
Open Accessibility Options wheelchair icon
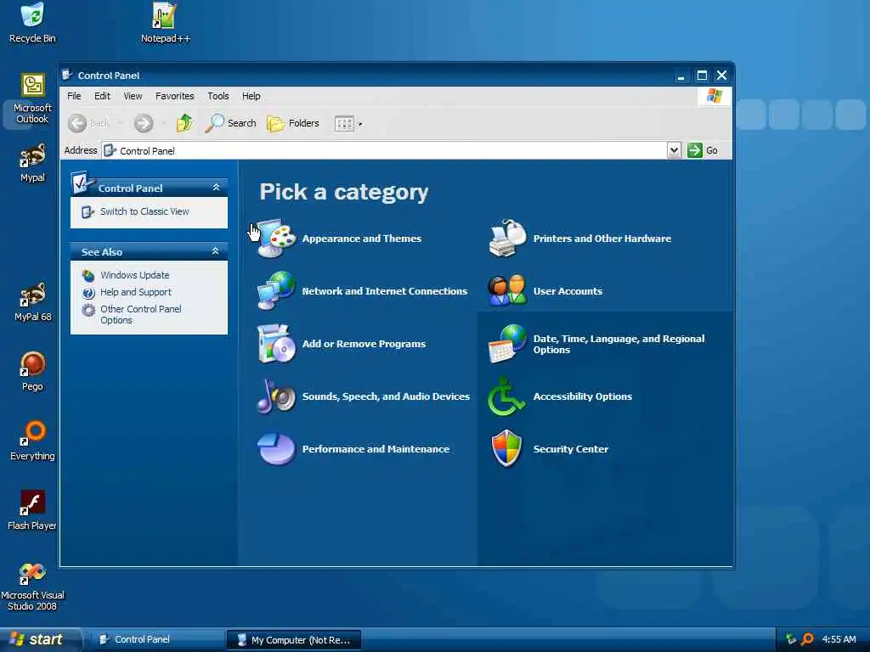[x=506, y=396]
